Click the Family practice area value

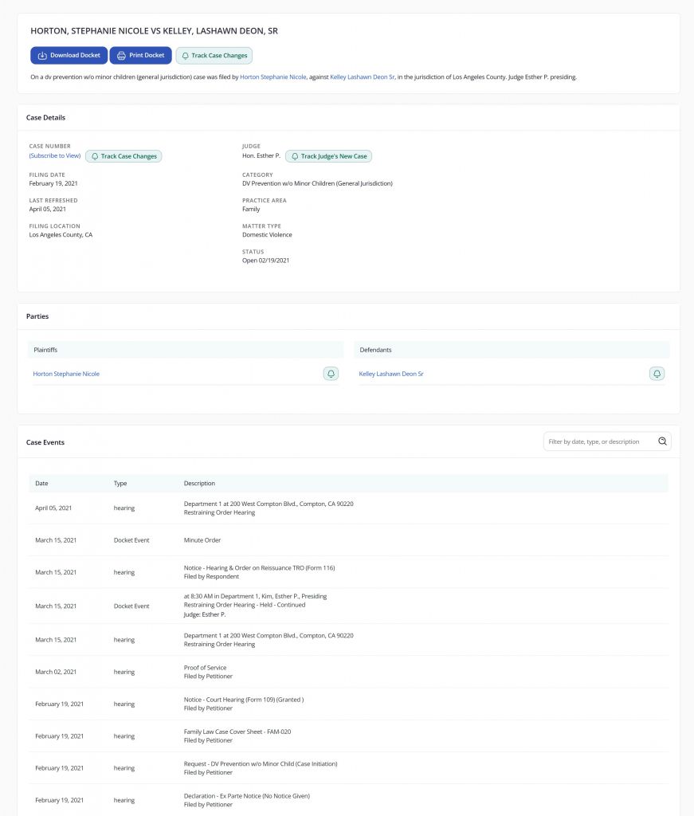pyautogui.click(x=251, y=210)
